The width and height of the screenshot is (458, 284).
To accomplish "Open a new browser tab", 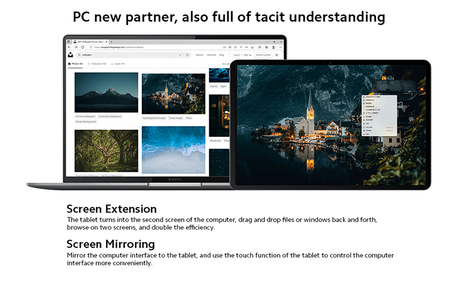I will pos(111,42).
